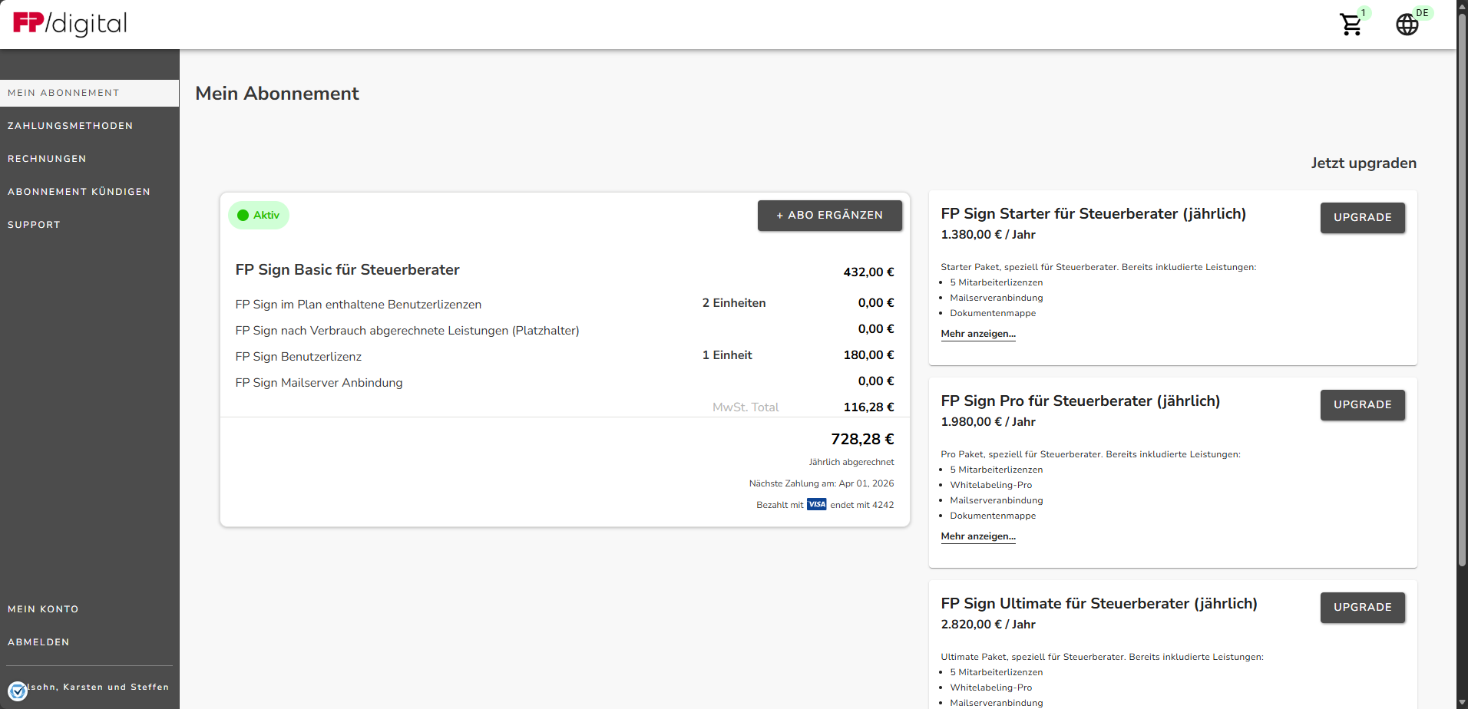Image resolution: width=1468 pixels, height=709 pixels.
Task: Select Mein Abonnement sidebar item
Action: point(64,93)
